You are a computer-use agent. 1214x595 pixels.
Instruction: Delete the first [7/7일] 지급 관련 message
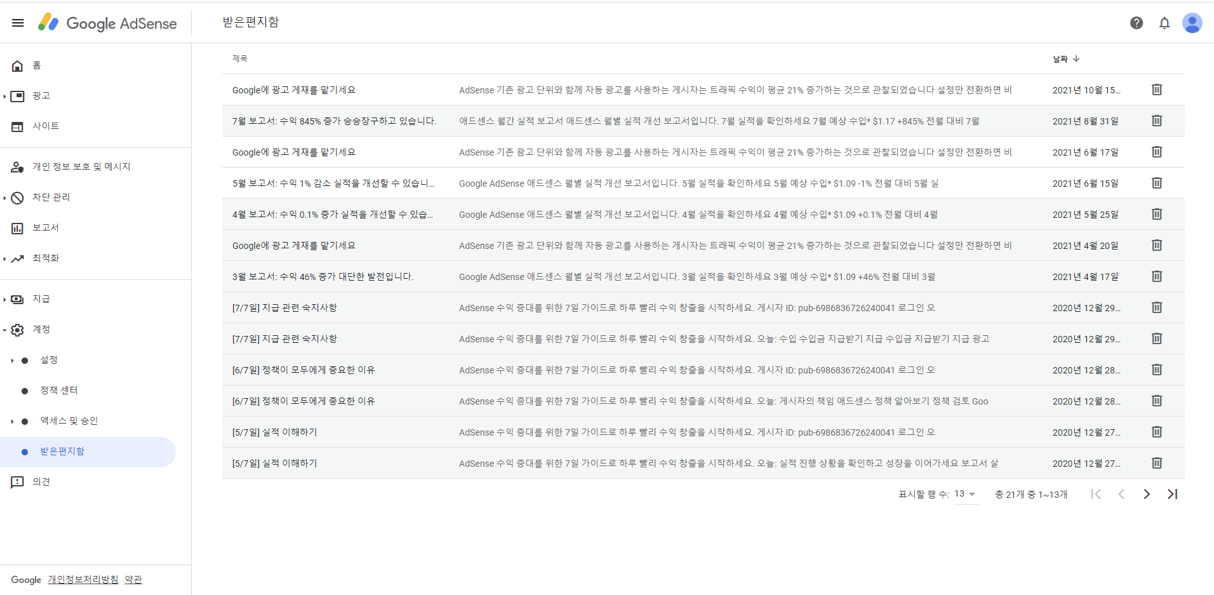[1157, 307]
